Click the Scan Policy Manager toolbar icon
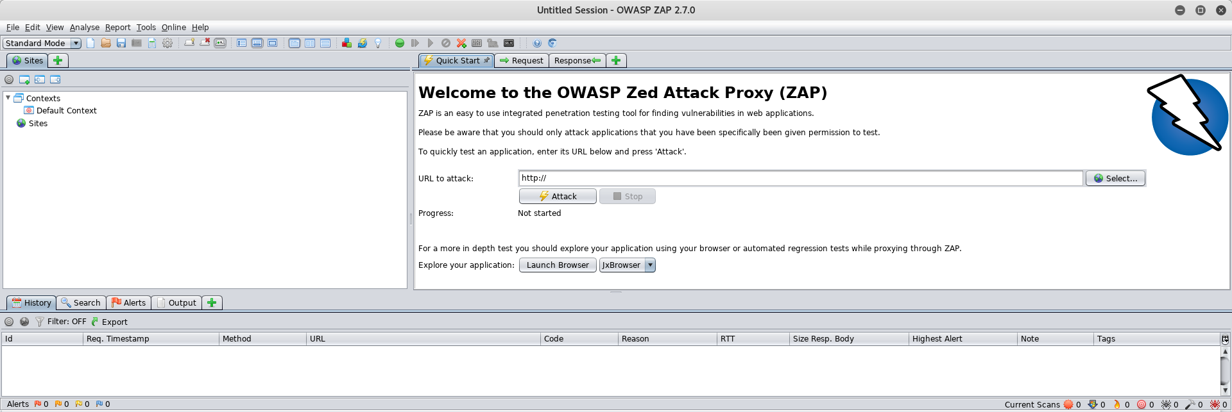1232x412 pixels. 477,43
